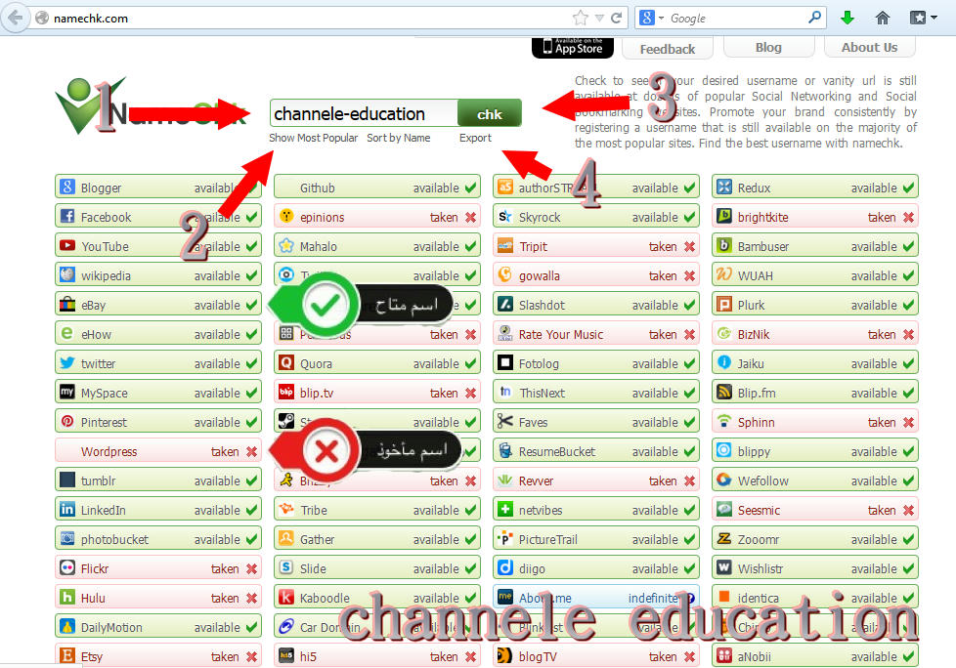Click the YouTube site icon
The width and height of the screenshot is (956, 668).
click(x=67, y=245)
